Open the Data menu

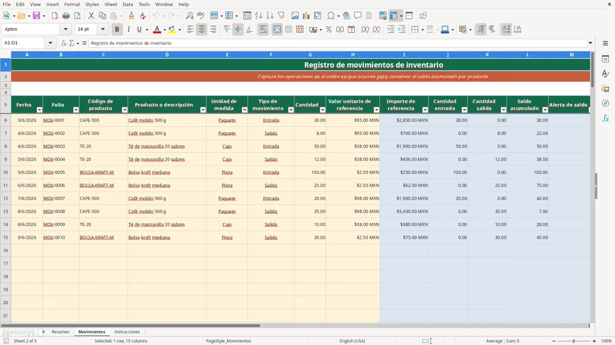coord(128,4)
